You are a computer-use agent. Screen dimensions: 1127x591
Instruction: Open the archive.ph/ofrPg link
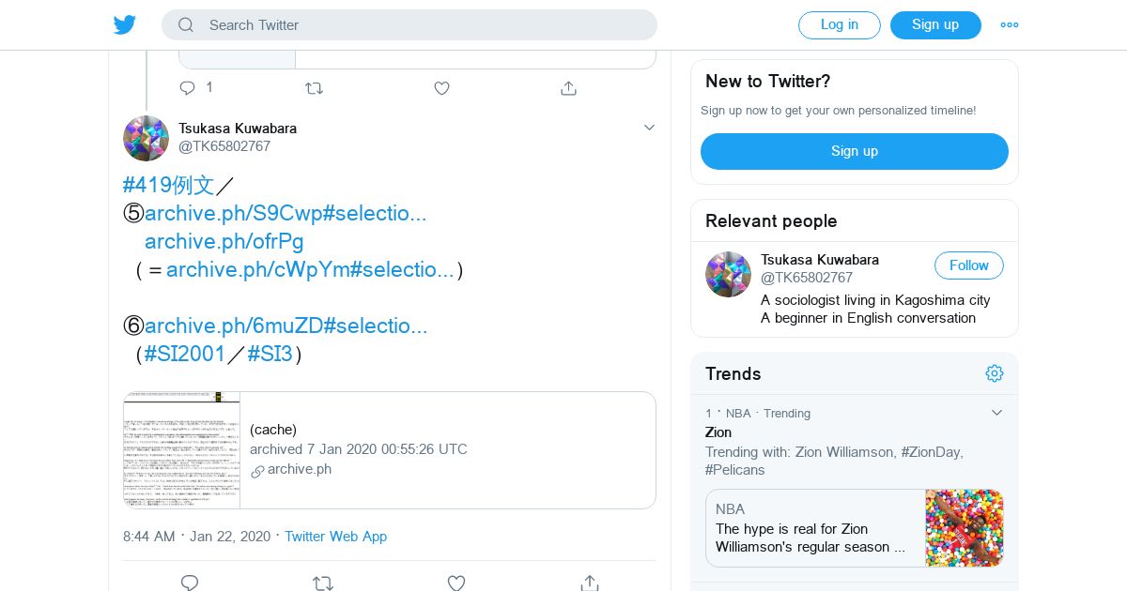pyautogui.click(x=224, y=242)
